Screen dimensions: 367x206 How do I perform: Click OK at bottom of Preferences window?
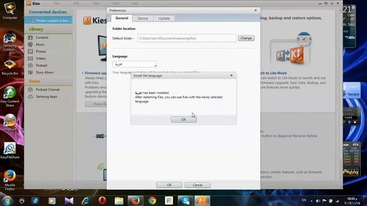(169, 185)
